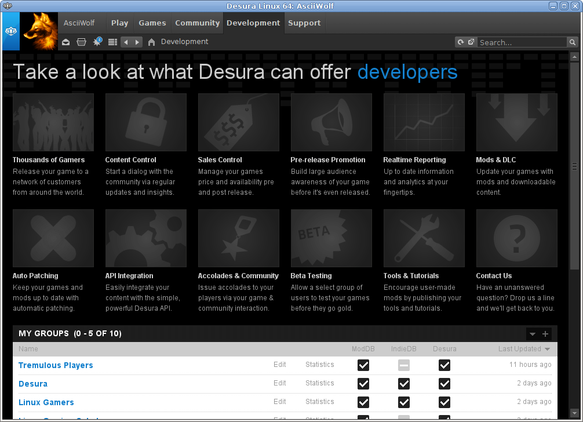The width and height of the screenshot is (583, 422).
Task: Switch to the Games tab
Action: [x=152, y=23]
